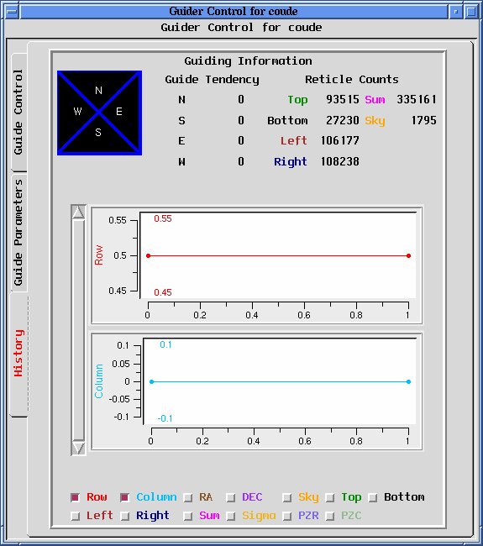The height and width of the screenshot is (546, 483).
Task: Enable the Sigma plot checkbox
Action: (x=230, y=516)
